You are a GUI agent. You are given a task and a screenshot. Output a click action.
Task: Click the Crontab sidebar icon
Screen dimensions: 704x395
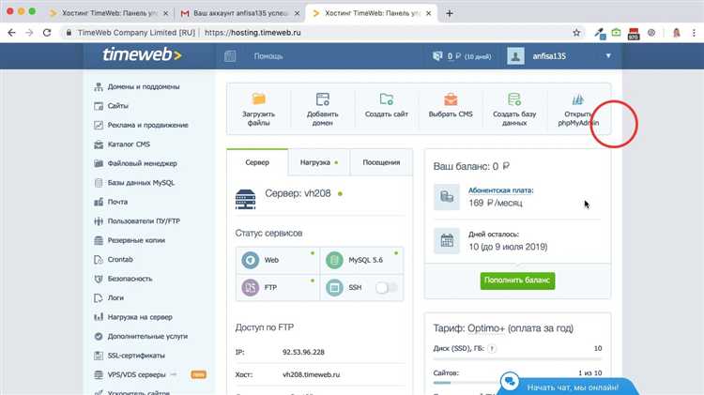(x=99, y=260)
